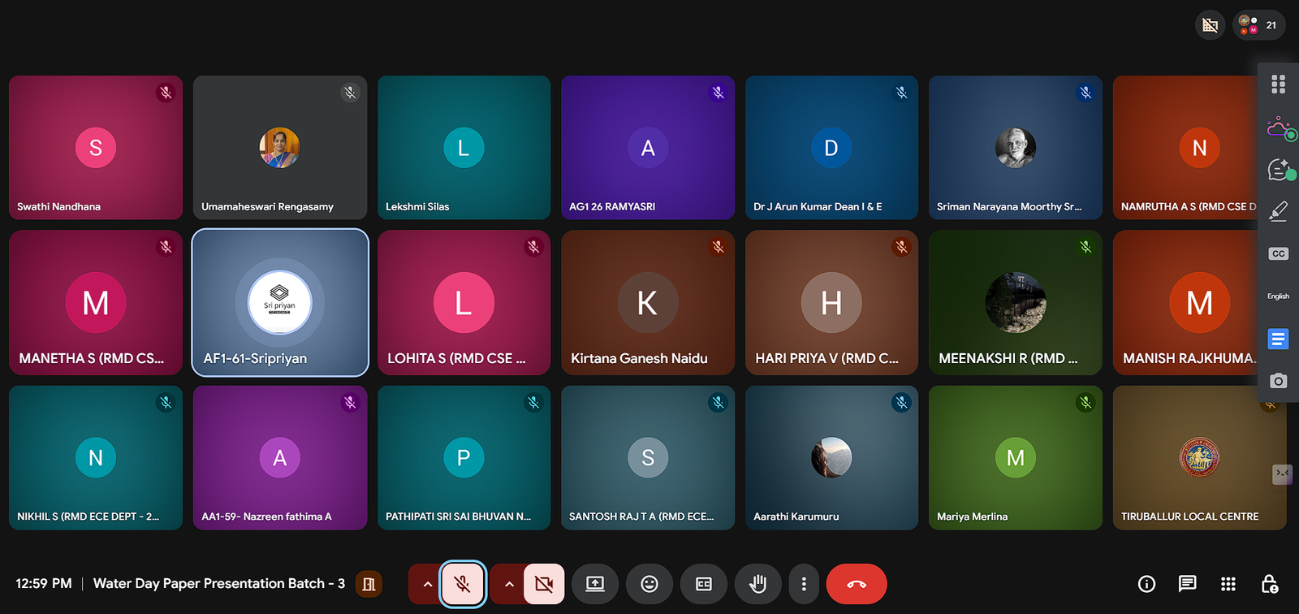Leave the call with red hang-up button
This screenshot has width=1299, height=614.
click(x=857, y=584)
